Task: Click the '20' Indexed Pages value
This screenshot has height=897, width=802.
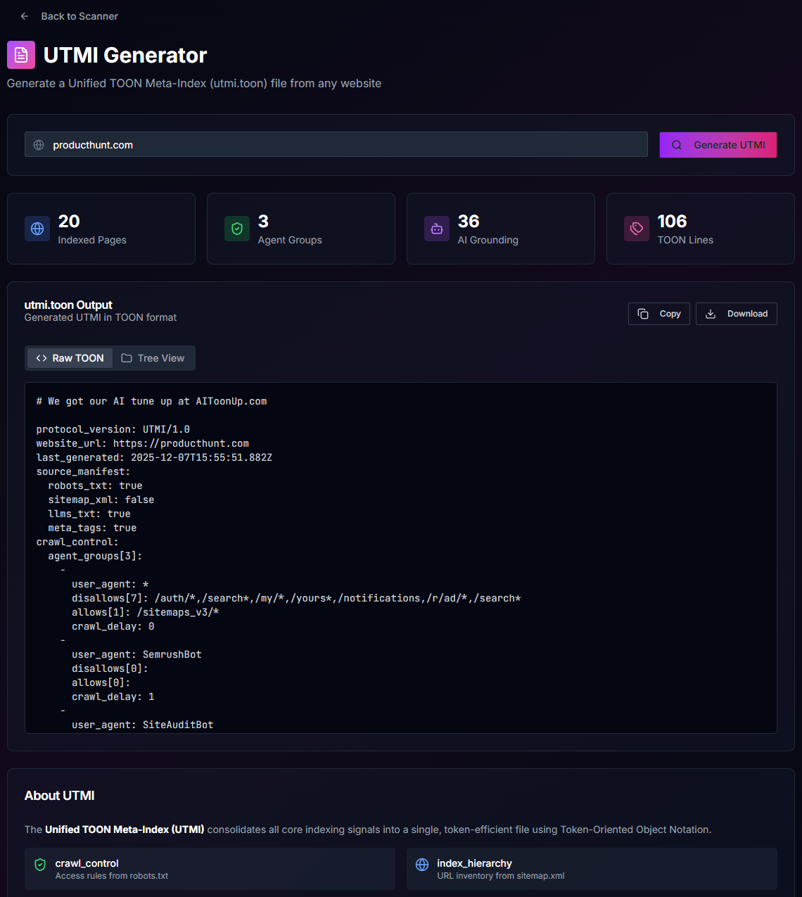Action: [x=69, y=221]
